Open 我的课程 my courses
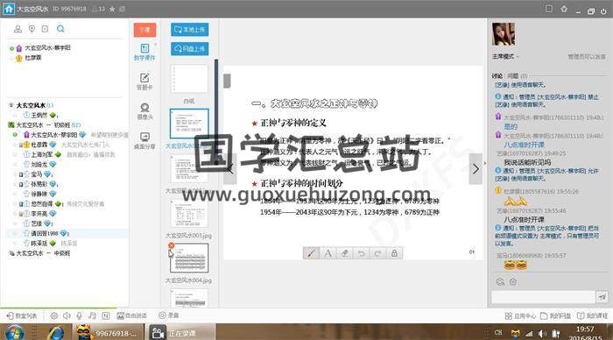 coord(592,315)
